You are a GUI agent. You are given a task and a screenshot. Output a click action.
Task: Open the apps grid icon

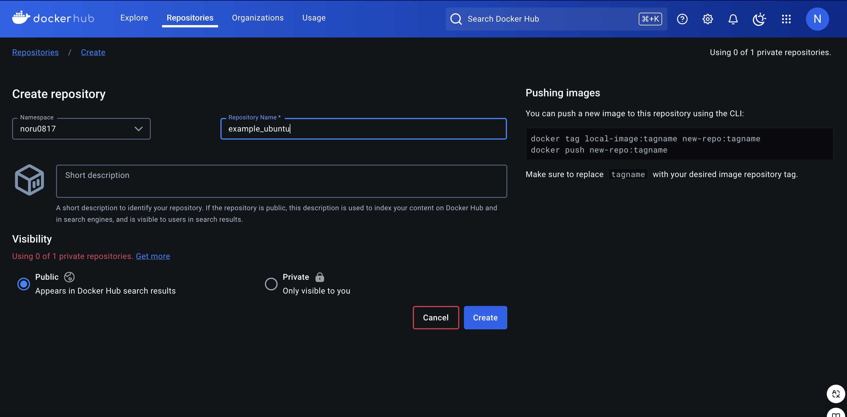[786, 19]
